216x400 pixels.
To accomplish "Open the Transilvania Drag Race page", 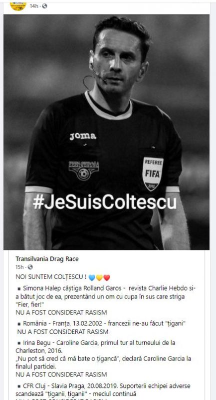I will pyautogui.click(x=47, y=258).
